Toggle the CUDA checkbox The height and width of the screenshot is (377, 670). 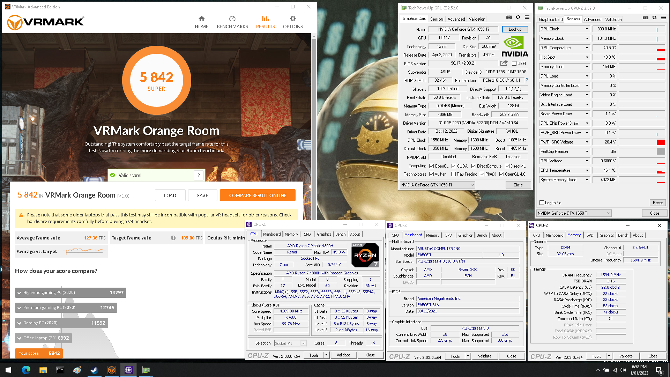point(454,166)
